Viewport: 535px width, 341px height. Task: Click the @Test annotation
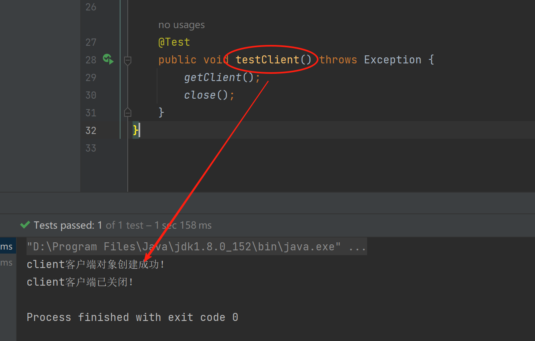point(174,42)
